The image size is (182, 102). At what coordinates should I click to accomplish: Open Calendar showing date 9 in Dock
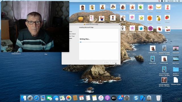point(82,98)
